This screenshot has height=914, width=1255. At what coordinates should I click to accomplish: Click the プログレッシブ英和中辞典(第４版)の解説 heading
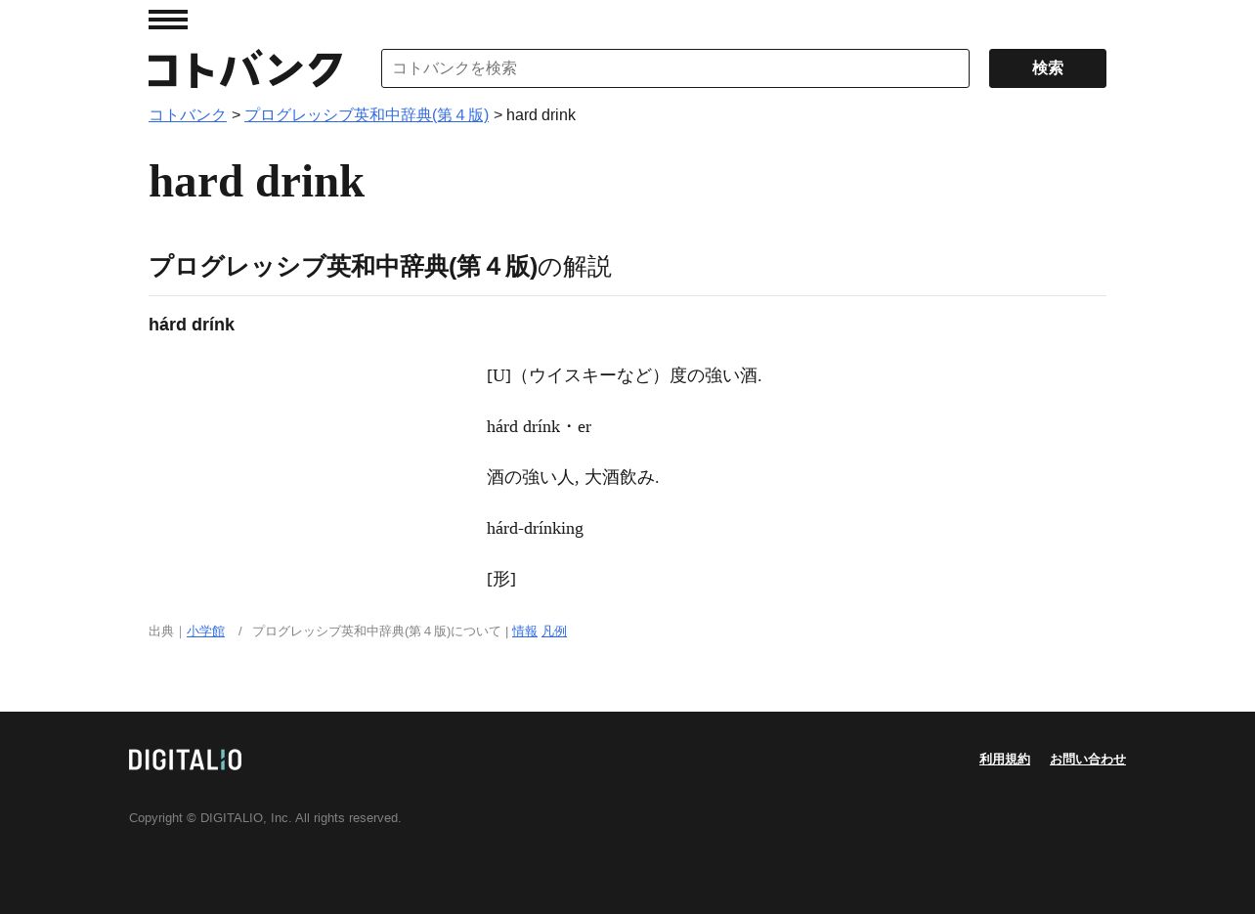(x=380, y=267)
